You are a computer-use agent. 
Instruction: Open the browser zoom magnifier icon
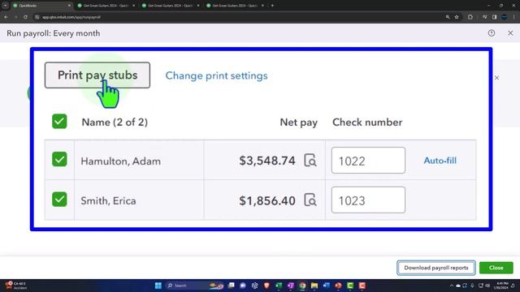tap(448, 17)
